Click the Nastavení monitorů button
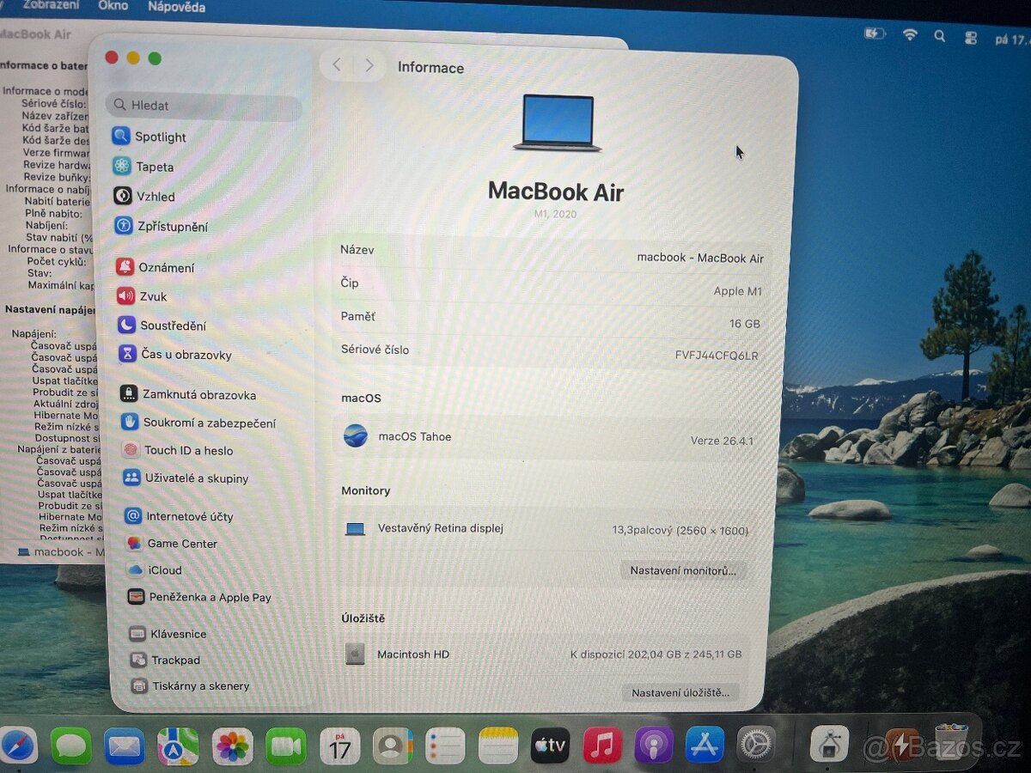This screenshot has width=1031, height=773. (x=685, y=569)
